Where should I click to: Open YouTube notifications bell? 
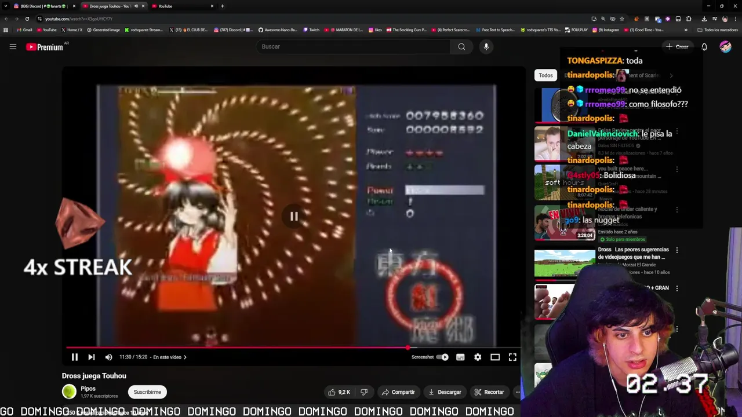pos(704,47)
